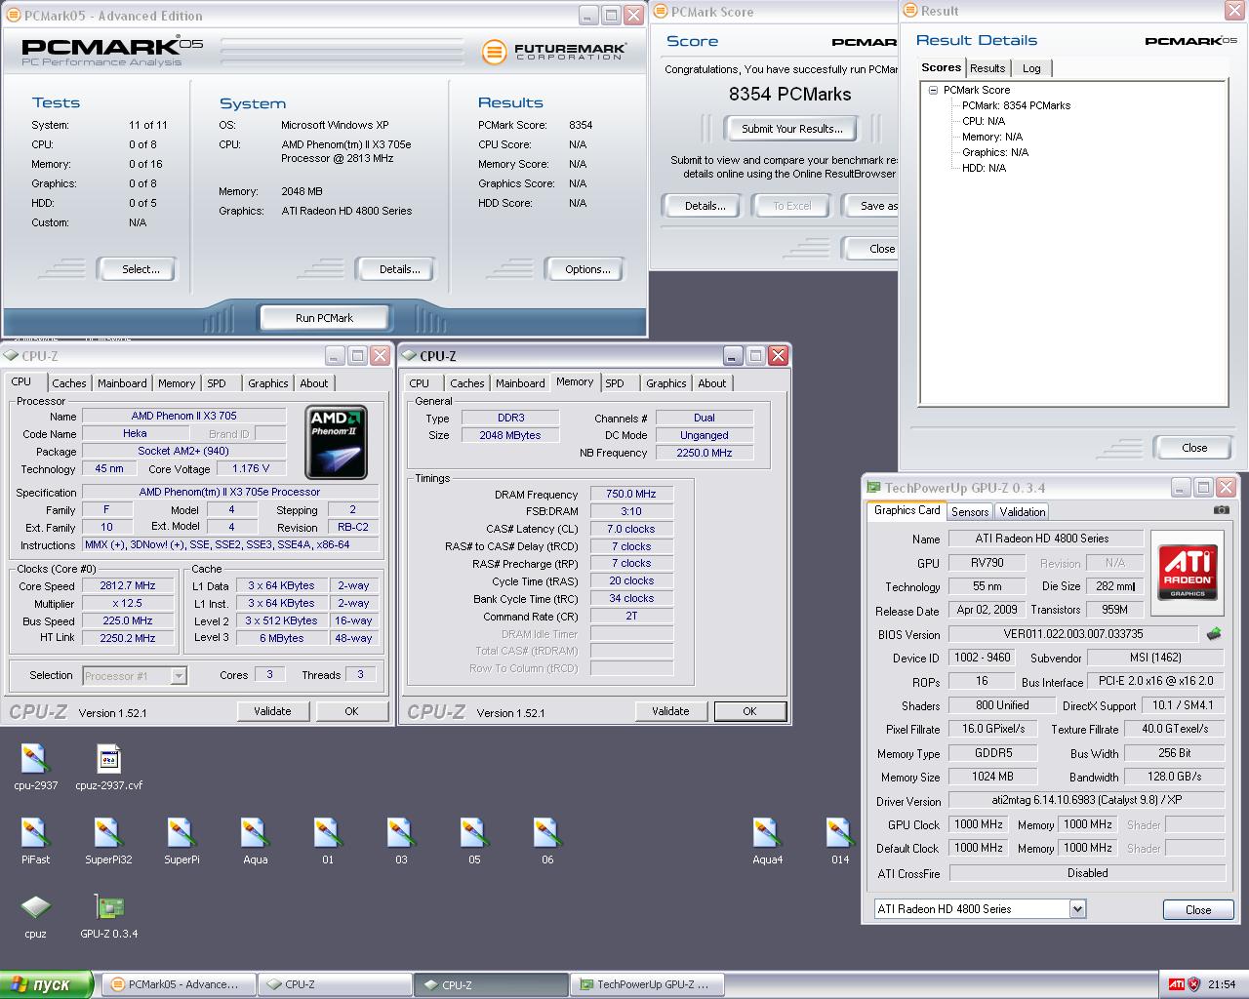The height and width of the screenshot is (999, 1249).
Task: Open the graphics card selection dropdown in GPU-Z
Action: click(x=1077, y=909)
